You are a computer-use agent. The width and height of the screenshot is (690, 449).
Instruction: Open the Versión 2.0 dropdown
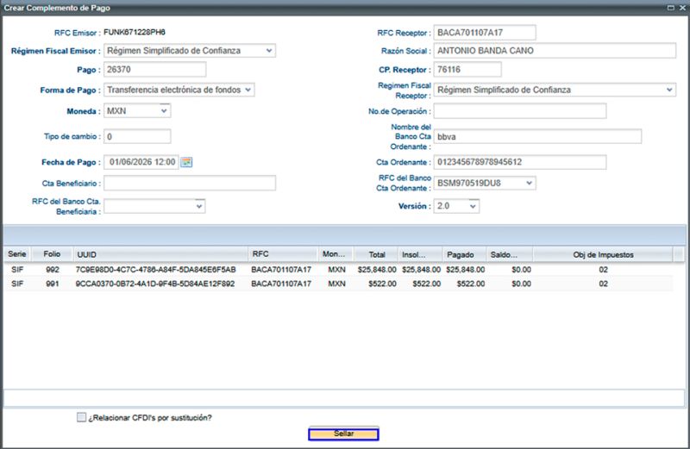coord(473,206)
